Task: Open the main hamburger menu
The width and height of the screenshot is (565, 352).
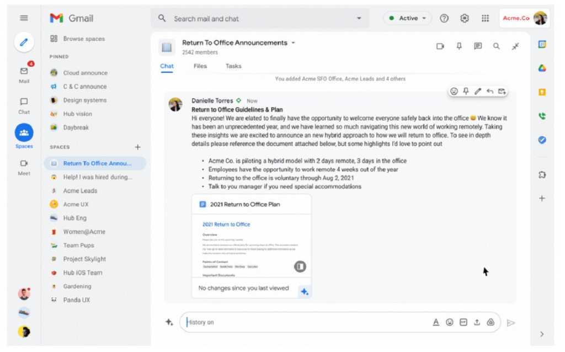Action: pos(24,18)
